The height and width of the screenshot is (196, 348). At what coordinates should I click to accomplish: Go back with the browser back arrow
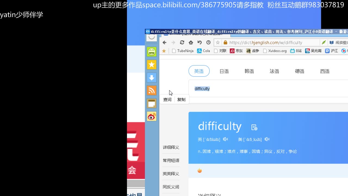[164, 42]
